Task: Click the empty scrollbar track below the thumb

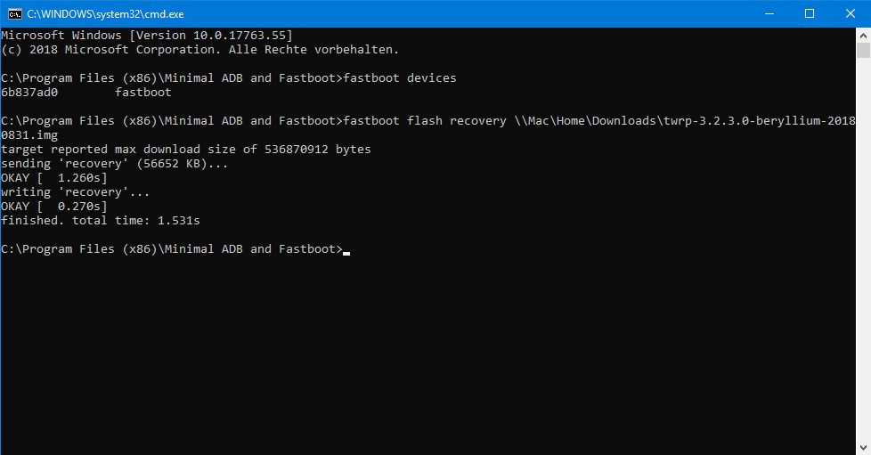Action: coord(863,249)
